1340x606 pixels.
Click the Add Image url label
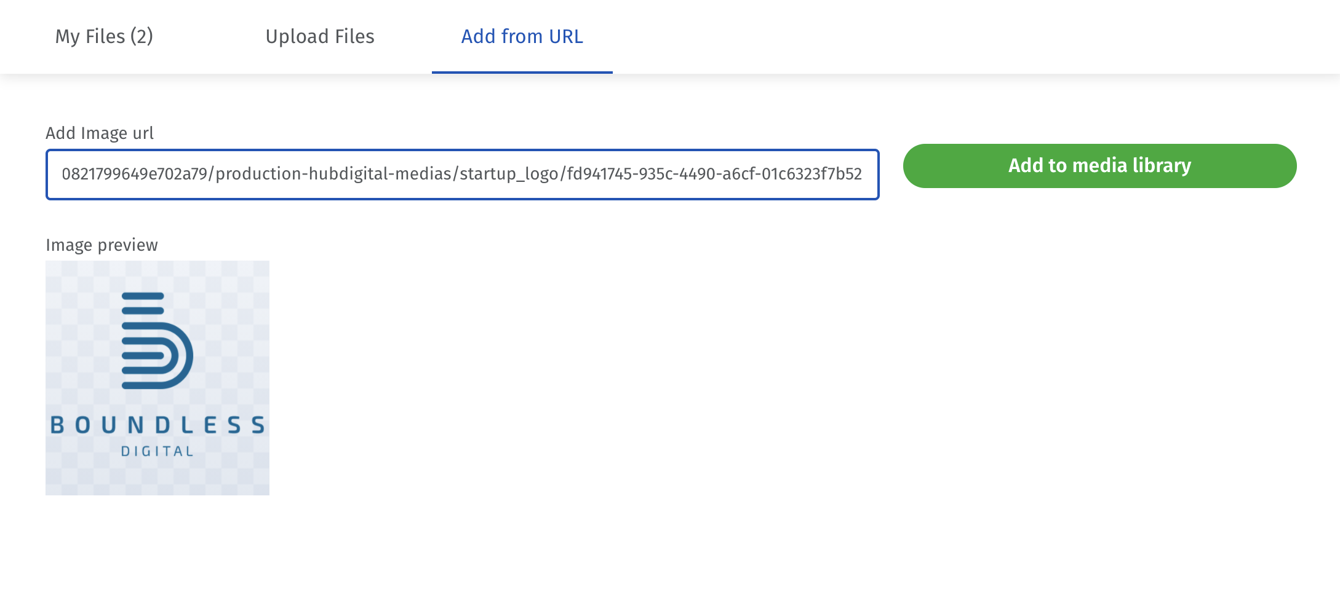click(100, 133)
